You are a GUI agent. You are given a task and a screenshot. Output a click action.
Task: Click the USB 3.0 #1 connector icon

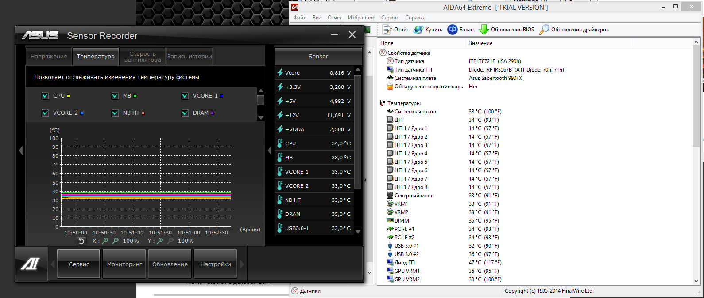[390, 246]
